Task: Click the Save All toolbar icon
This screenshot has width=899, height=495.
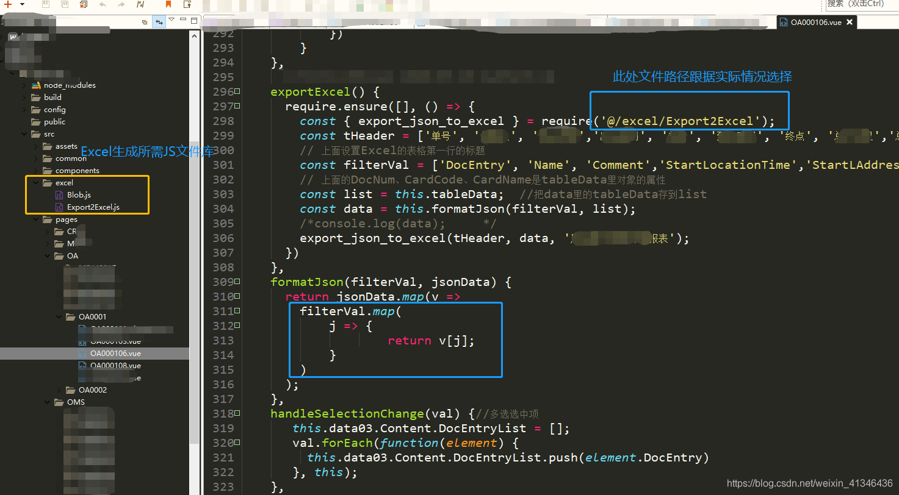Action: (65, 4)
